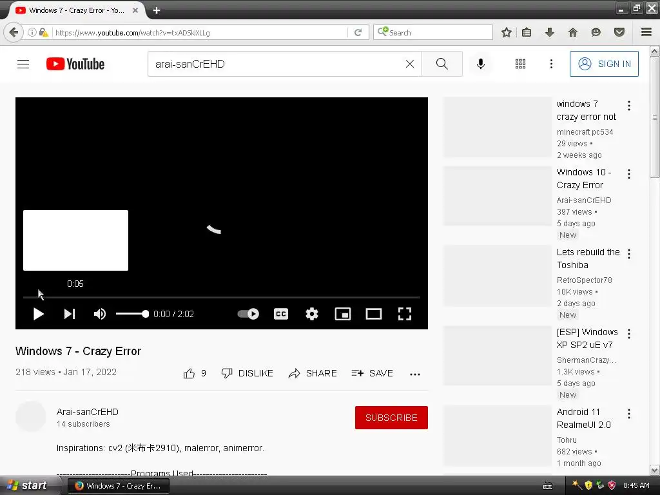This screenshot has height=495, width=660.
Task: Open the Android 11 RealmeUI 2.0 thumbnail
Action: 497,436
